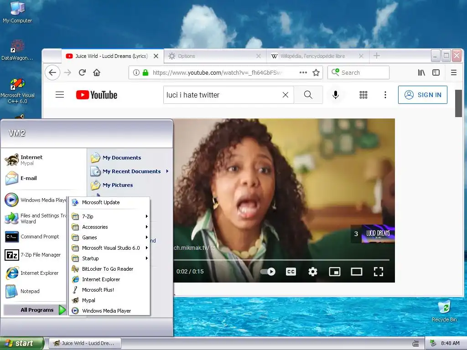Focus the browser Search box
The image size is (467, 350).
358,72
